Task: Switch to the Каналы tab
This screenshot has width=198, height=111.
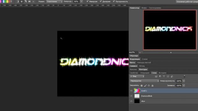Action: [133, 69]
